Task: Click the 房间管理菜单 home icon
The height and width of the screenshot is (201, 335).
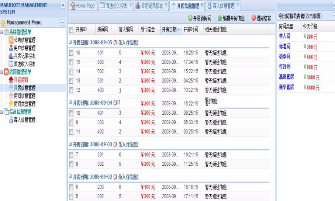Action: coord(6,72)
